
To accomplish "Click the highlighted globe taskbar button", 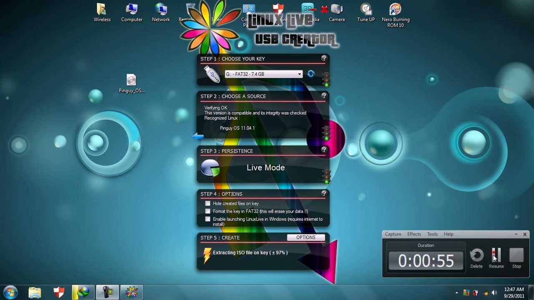I will pyautogui.click(x=83, y=292).
